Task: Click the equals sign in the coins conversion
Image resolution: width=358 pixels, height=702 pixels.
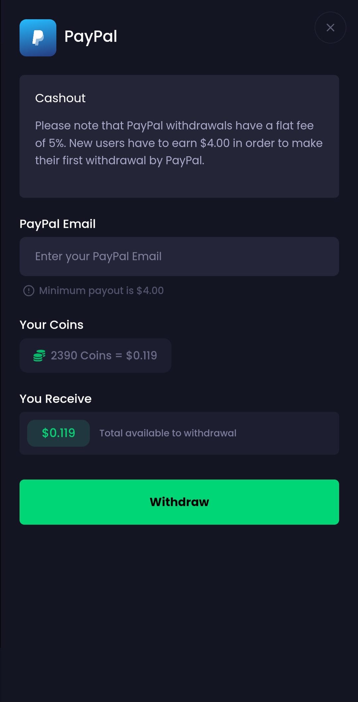Action: coord(119,355)
